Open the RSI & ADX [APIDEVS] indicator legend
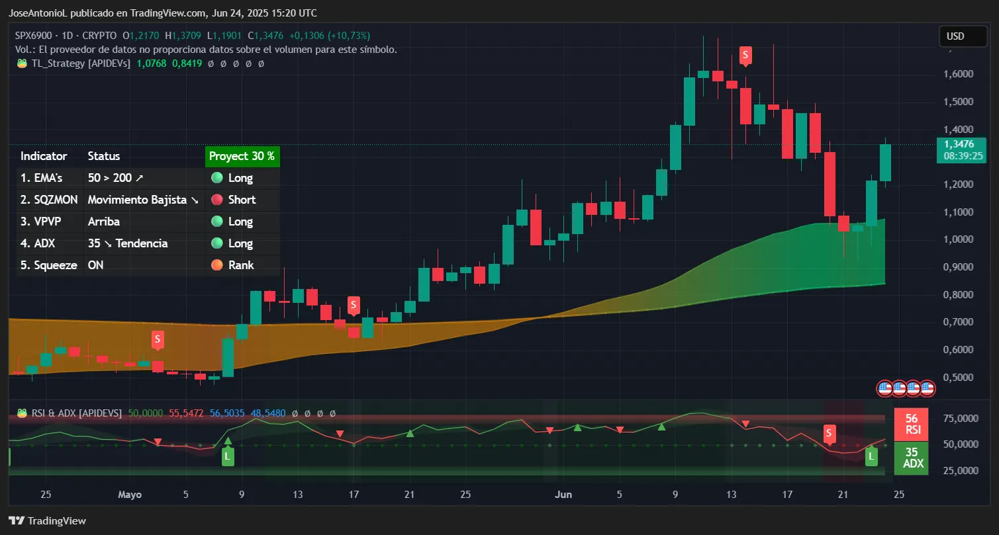Screen dimensions: 999x535 (x=76, y=413)
